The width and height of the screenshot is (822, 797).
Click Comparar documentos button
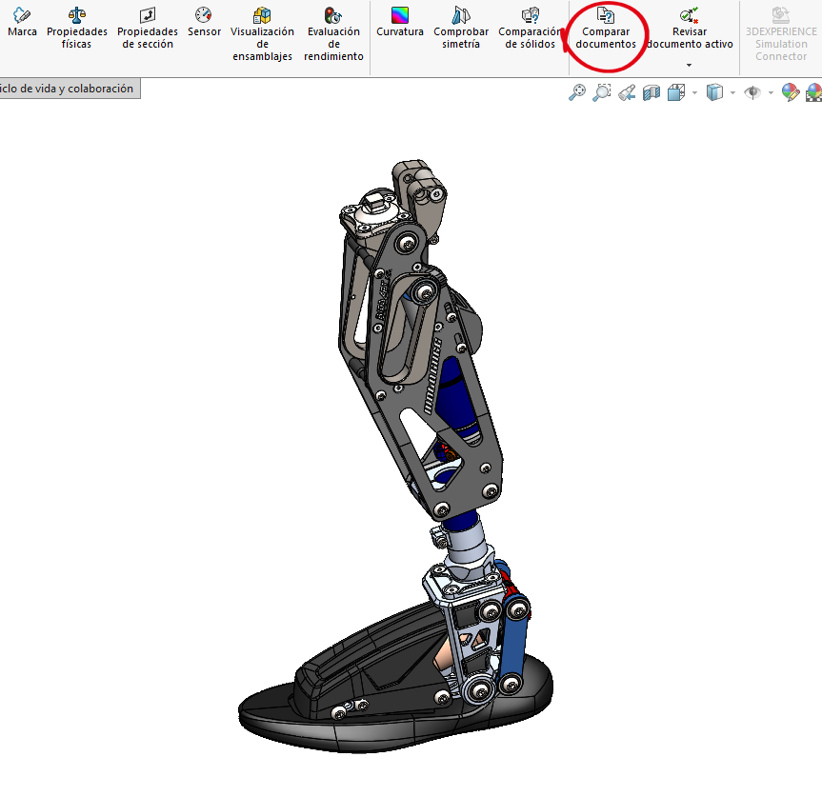(x=606, y=29)
